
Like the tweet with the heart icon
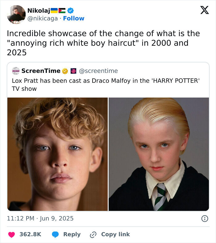[x=11, y=234]
